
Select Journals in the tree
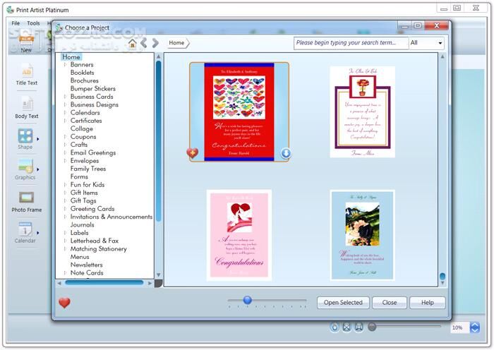tap(83, 225)
